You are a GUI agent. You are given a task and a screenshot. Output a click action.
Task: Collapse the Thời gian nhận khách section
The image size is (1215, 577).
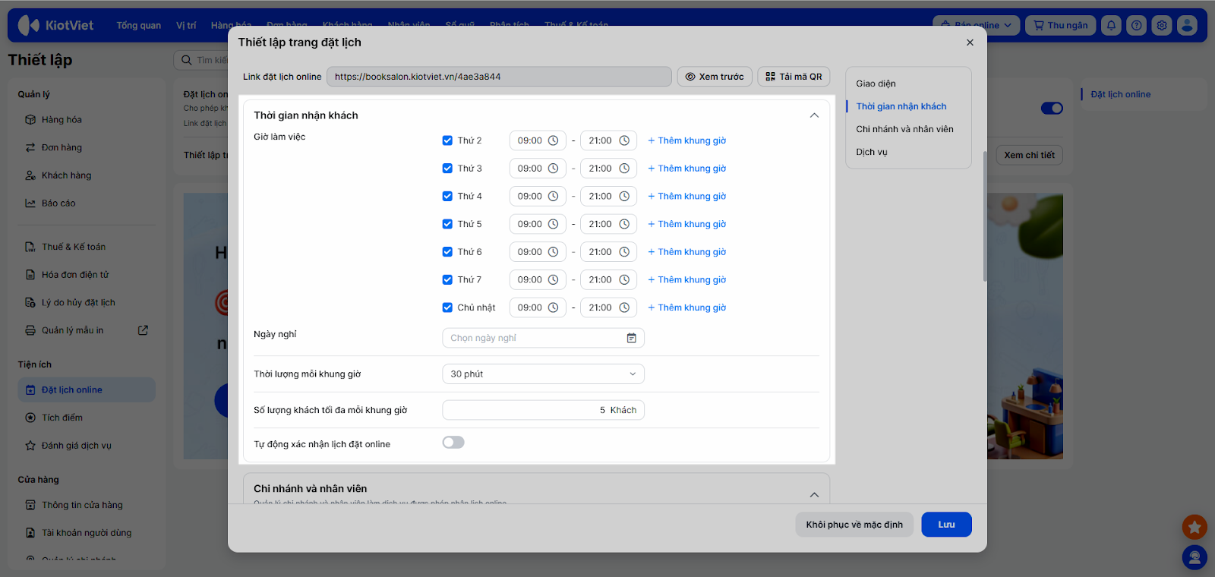pyautogui.click(x=814, y=115)
